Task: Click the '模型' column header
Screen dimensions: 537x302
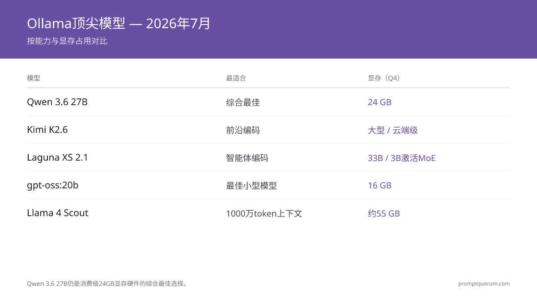Action: (x=34, y=78)
